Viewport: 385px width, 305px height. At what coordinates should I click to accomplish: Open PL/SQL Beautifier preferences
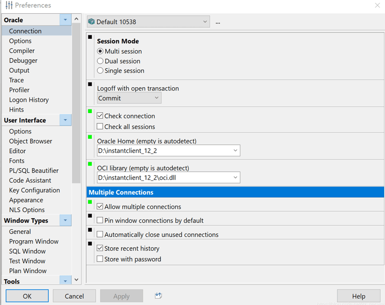point(34,171)
